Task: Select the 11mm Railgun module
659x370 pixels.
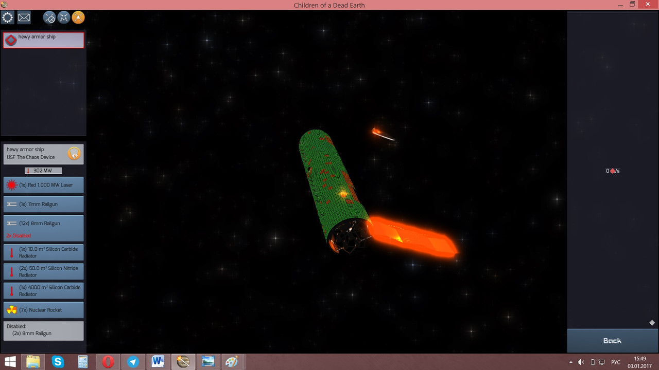Action: tap(43, 204)
